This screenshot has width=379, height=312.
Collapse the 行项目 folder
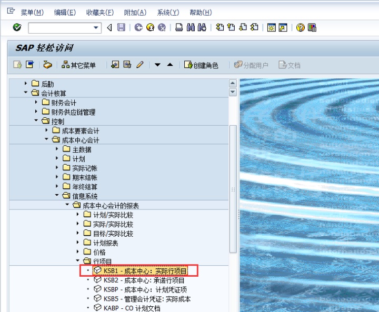tap(77, 260)
